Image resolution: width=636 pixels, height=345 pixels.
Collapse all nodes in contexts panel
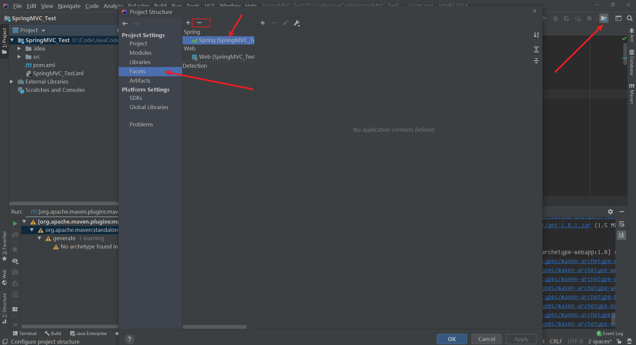[536, 61]
